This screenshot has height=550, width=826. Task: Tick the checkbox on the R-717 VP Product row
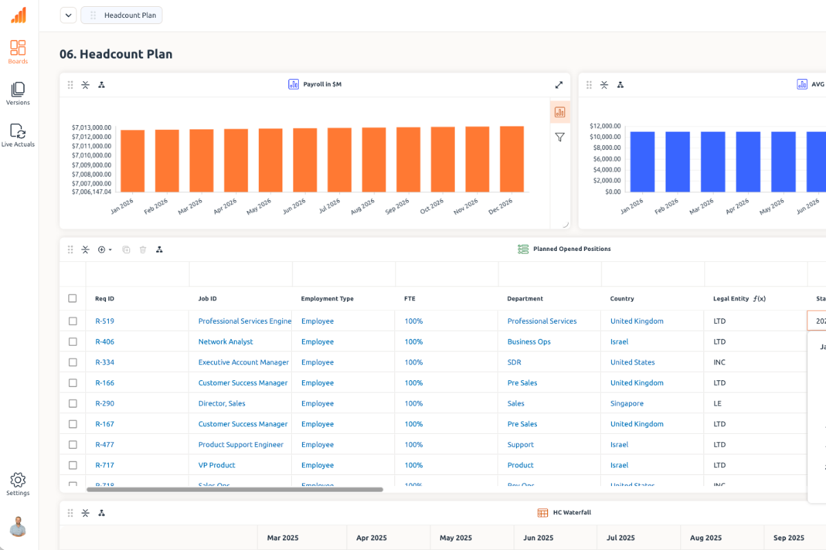pos(72,465)
